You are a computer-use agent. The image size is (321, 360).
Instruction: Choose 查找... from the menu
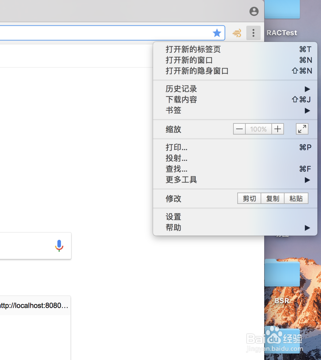(235, 169)
